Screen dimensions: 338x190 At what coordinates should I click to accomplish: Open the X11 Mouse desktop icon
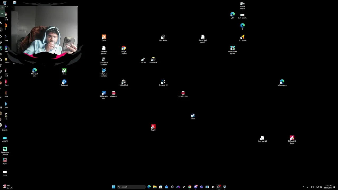click(242, 38)
